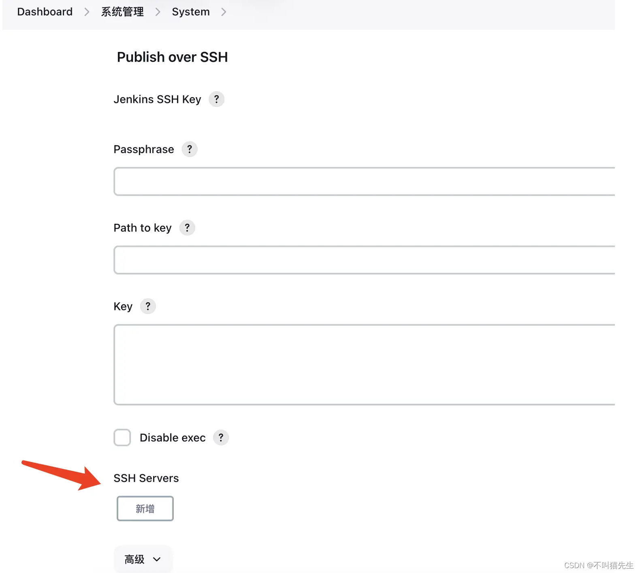Open 系统管理 breadcrumb link
This screenshot has width=640, height=573.
click(x=122, y=12)
